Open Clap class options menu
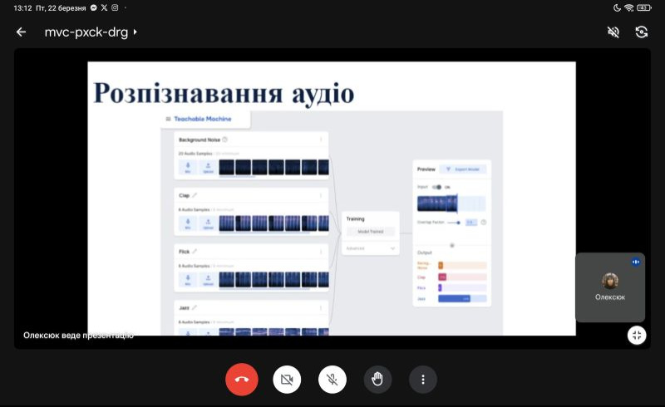Screen dimensions: 665x407 click(321, 195)
